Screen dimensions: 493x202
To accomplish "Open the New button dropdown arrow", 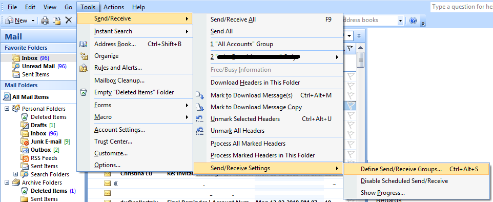I will tap(33, 21).
